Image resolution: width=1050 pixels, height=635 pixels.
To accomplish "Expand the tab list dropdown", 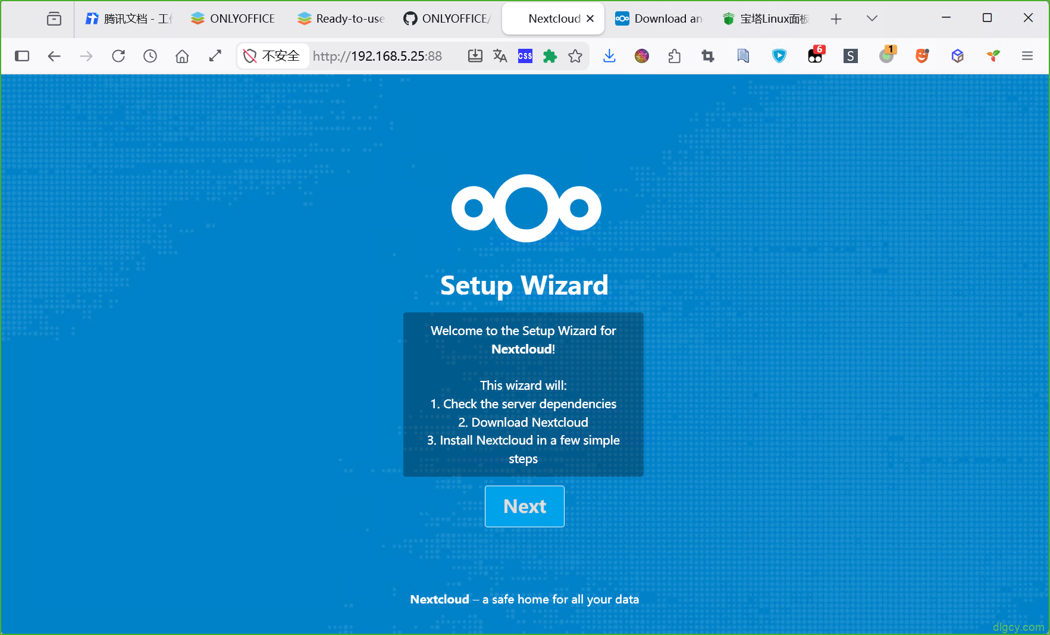I will (x=872, y=18).
